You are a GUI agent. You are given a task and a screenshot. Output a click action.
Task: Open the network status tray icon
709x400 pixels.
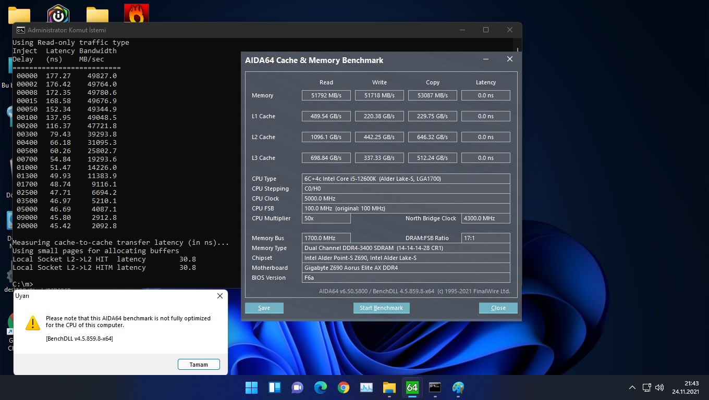pos(646,387)
